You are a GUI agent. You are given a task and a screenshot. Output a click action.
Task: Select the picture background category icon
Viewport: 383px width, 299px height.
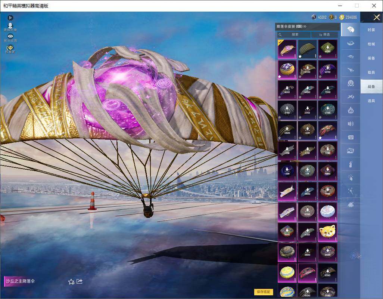[351, 151]
